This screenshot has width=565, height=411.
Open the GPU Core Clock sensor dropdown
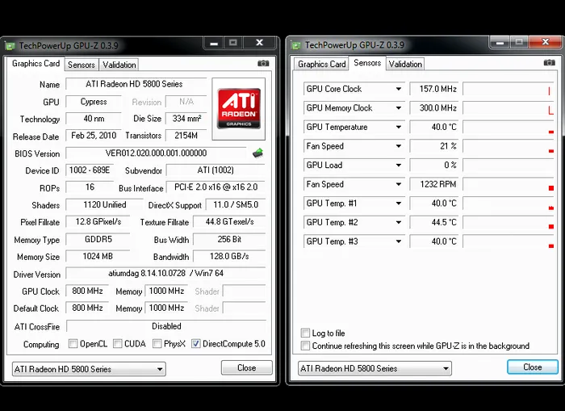399,89
